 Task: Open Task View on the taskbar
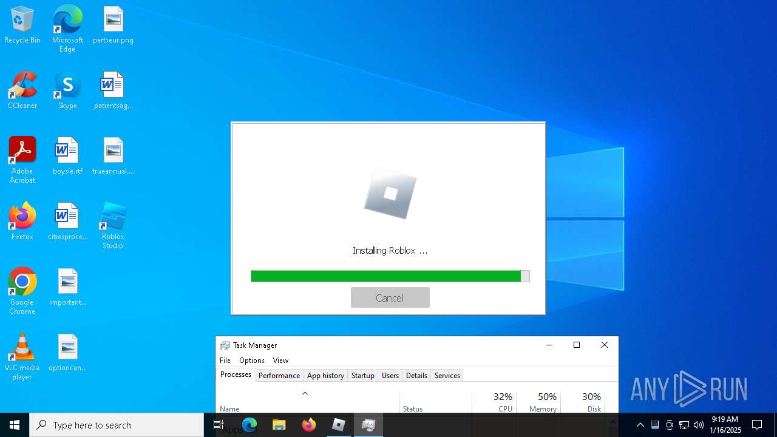(219, 425)
